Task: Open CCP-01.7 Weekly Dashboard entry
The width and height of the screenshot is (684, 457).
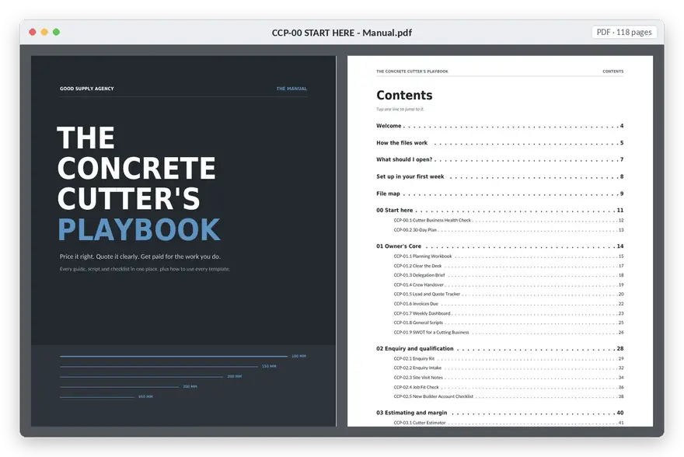Action: (508, 313)
